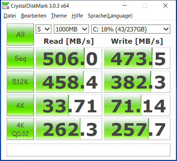
Task: Click the 4K read result 33.71
Action: 69,105
